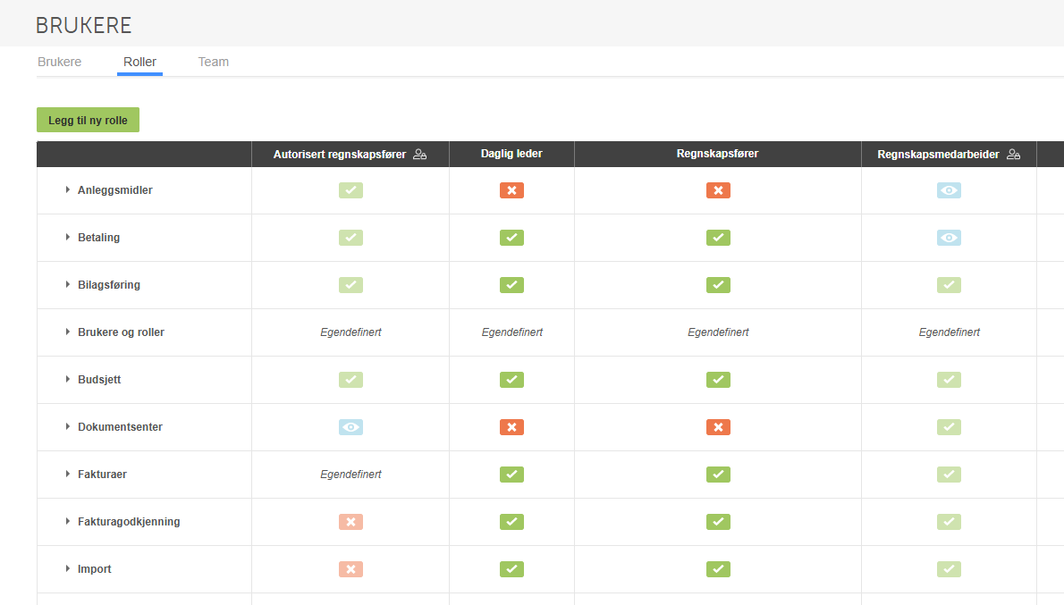Toggle Budsjett check for Regnskapsfører
The height and width of the screenshot is (605, 1064).
pos(718,380)
